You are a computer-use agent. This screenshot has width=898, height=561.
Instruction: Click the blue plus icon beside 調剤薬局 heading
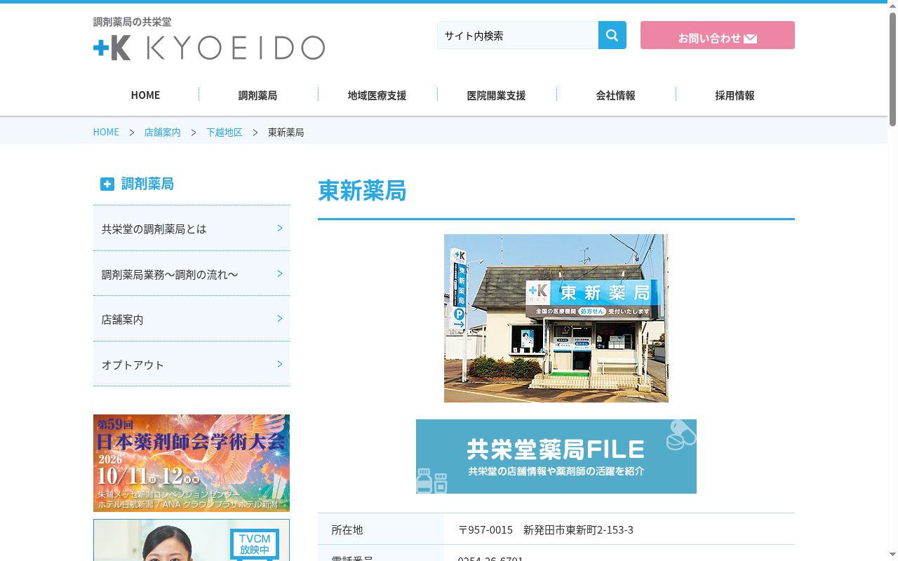(x=107, y=184)
